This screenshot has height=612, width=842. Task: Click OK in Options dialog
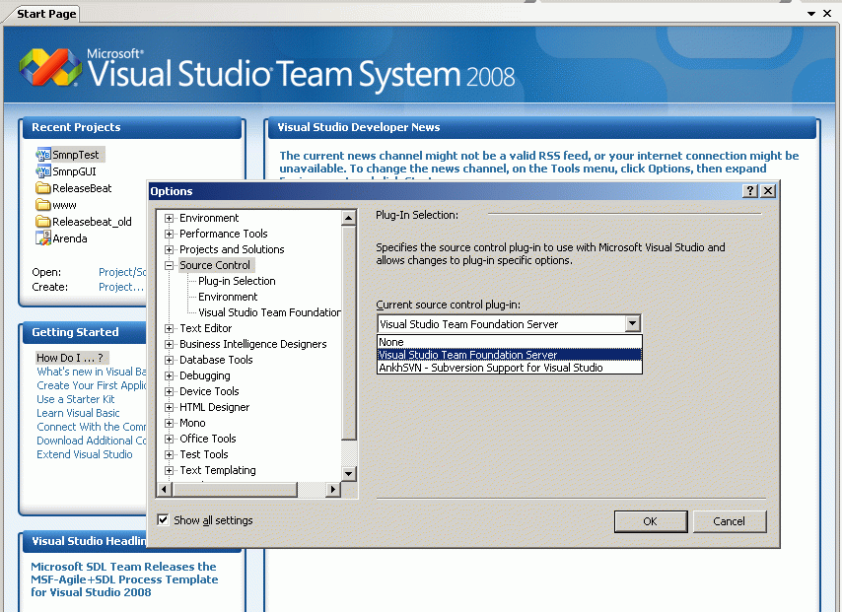click(651, 521)
